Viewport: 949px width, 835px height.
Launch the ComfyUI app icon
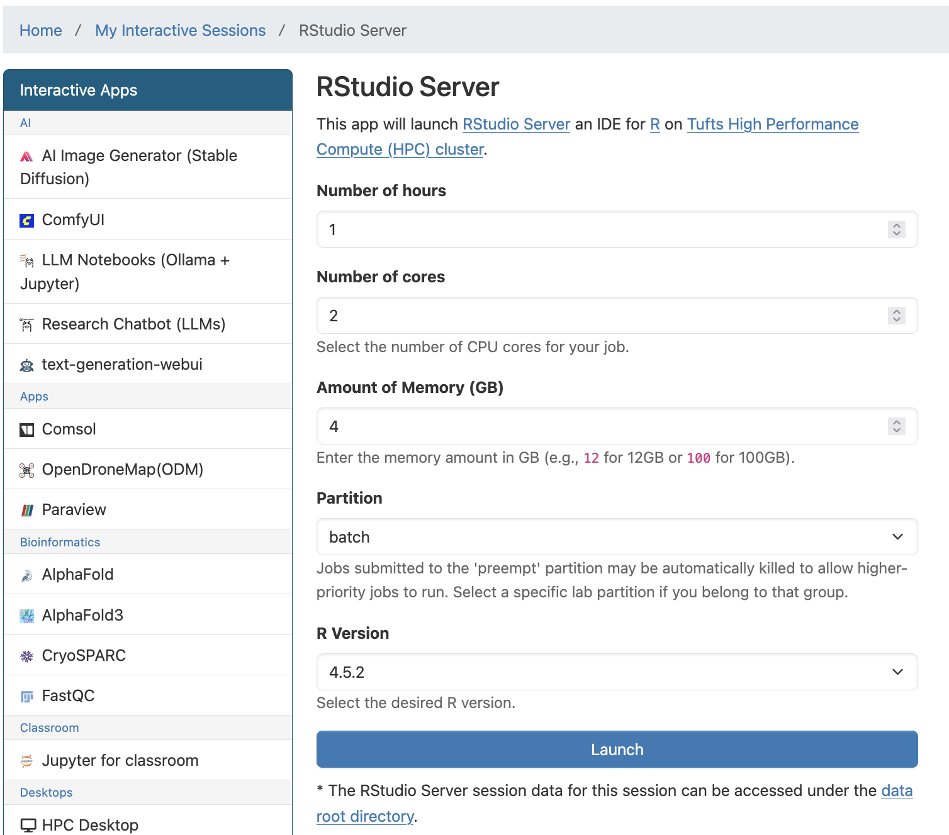tap(26, 219)
